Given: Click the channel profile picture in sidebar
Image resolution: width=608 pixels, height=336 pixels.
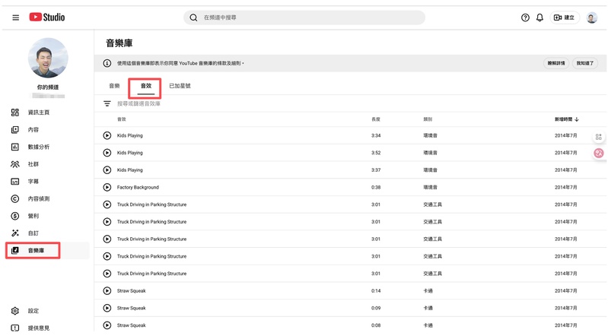Looking at the screenshot, I should tap(48, 58).
